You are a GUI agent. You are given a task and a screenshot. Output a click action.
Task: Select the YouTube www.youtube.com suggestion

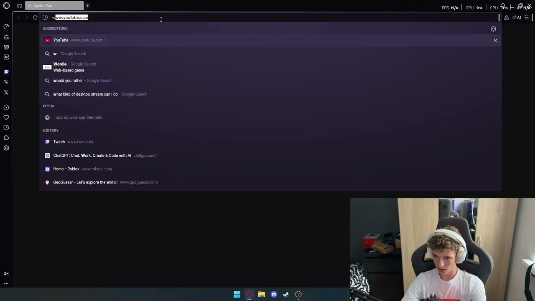tap(270, 40)
